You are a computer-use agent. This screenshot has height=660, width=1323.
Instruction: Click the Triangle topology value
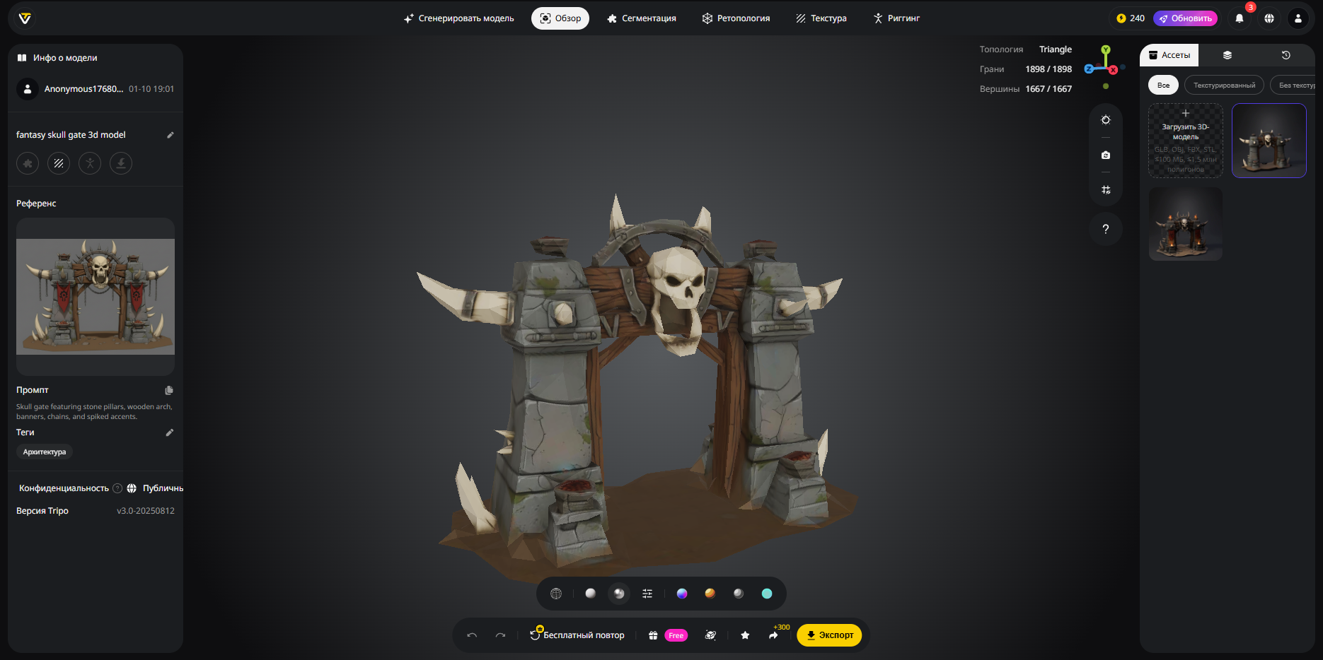click(x=1056, y=49)
